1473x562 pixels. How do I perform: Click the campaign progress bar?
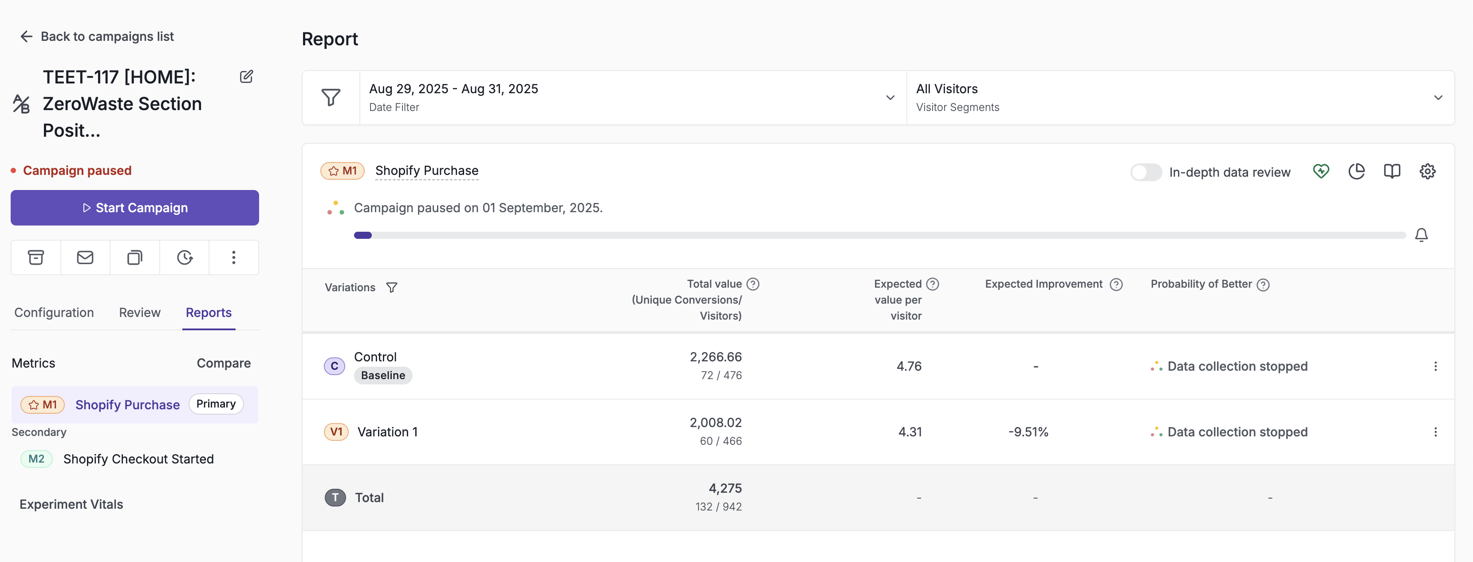[879, 235]
